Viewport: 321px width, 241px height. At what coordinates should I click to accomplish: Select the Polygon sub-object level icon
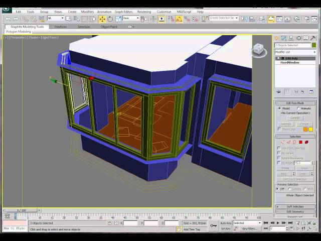click(300, 142)
